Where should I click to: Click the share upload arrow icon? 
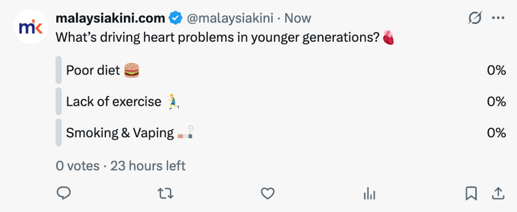498,194
